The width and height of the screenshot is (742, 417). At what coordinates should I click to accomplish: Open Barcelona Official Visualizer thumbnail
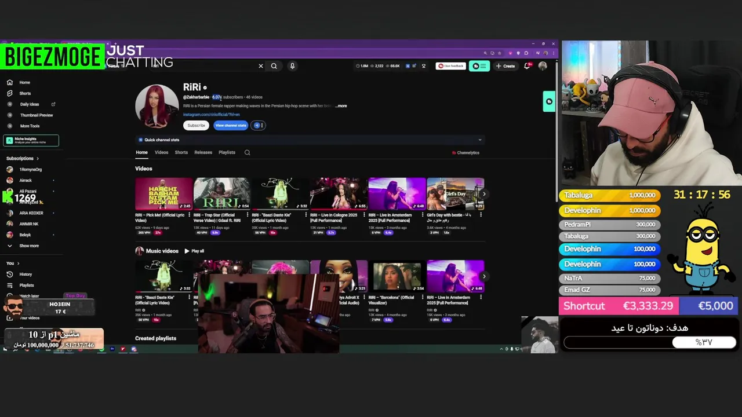coord(397,276)
